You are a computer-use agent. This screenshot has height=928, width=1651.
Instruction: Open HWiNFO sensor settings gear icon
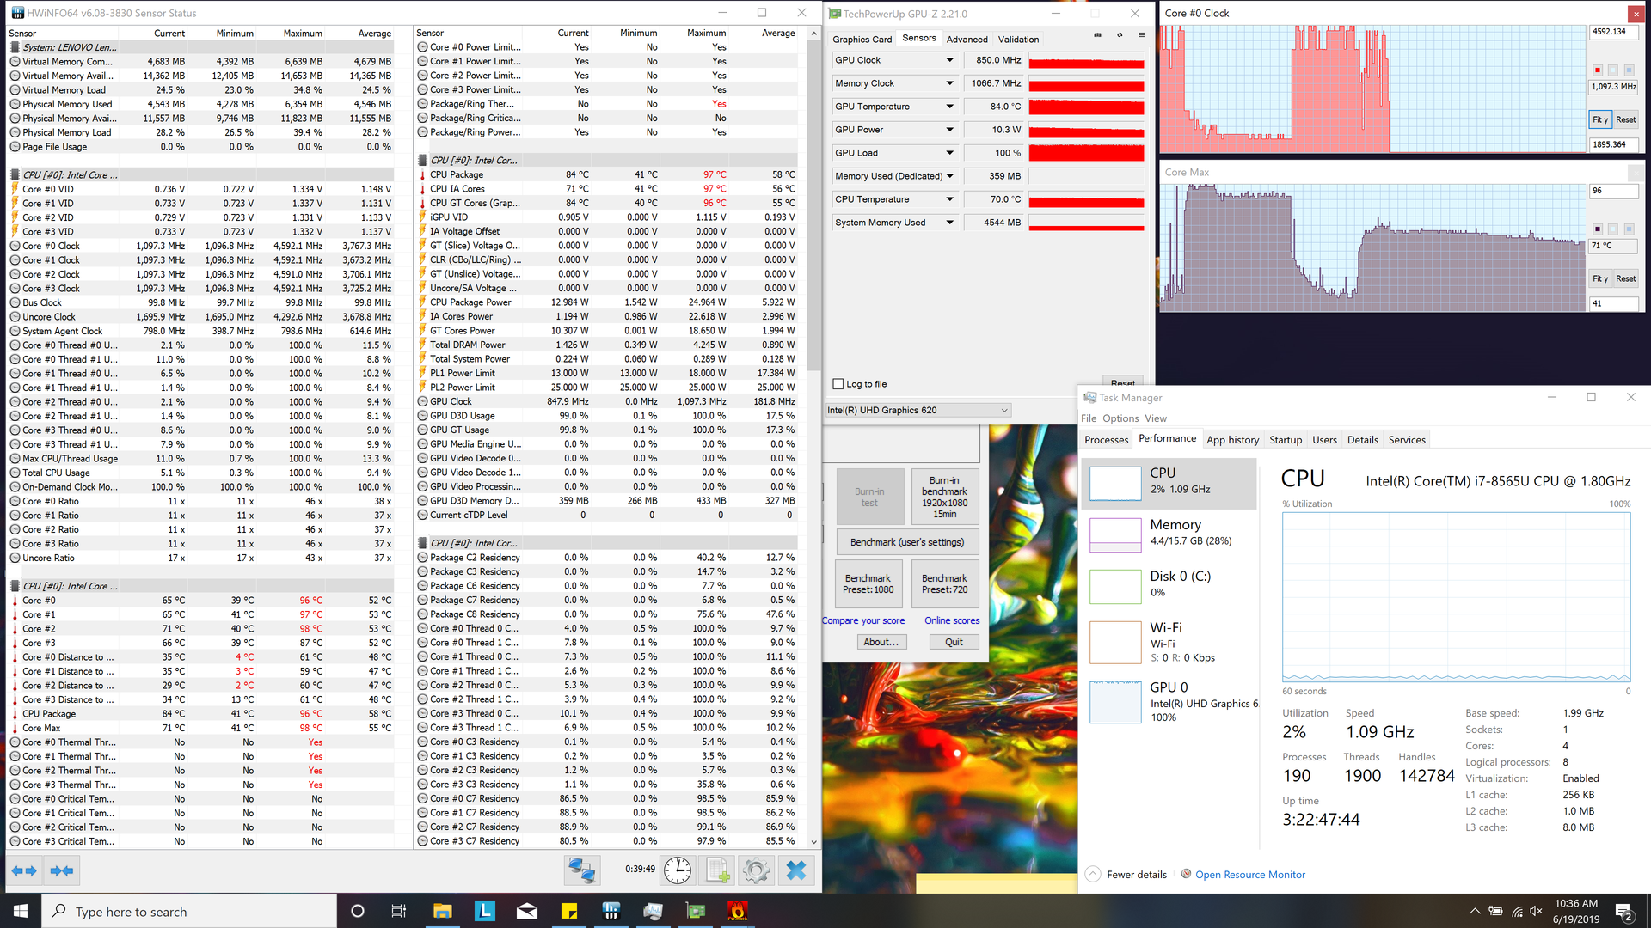[756, 870]
